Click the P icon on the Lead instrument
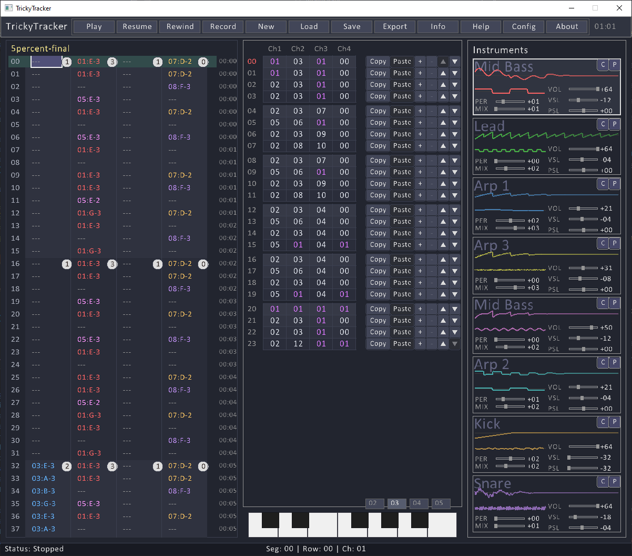The image size is (632, 556). [x=615, y=124]
